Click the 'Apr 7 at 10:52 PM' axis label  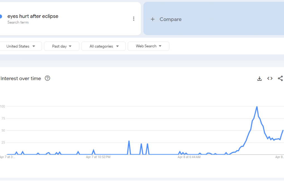click(98, 157)
